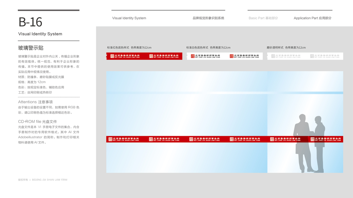
Task: Click the line 工艺：丝网印刷或热转印
Action: coord(35,93)
